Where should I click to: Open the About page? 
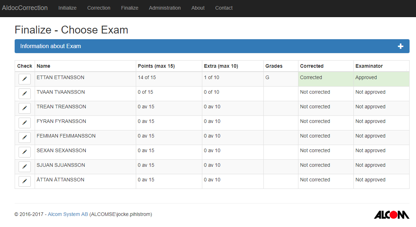(198, 8)
